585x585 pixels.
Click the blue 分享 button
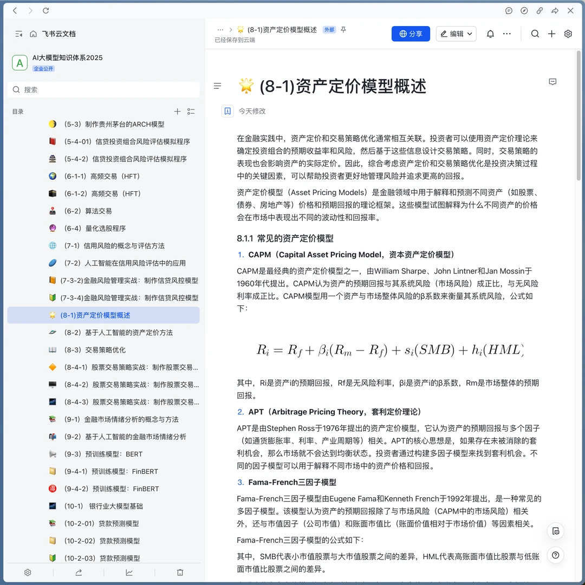pos(409,34)
